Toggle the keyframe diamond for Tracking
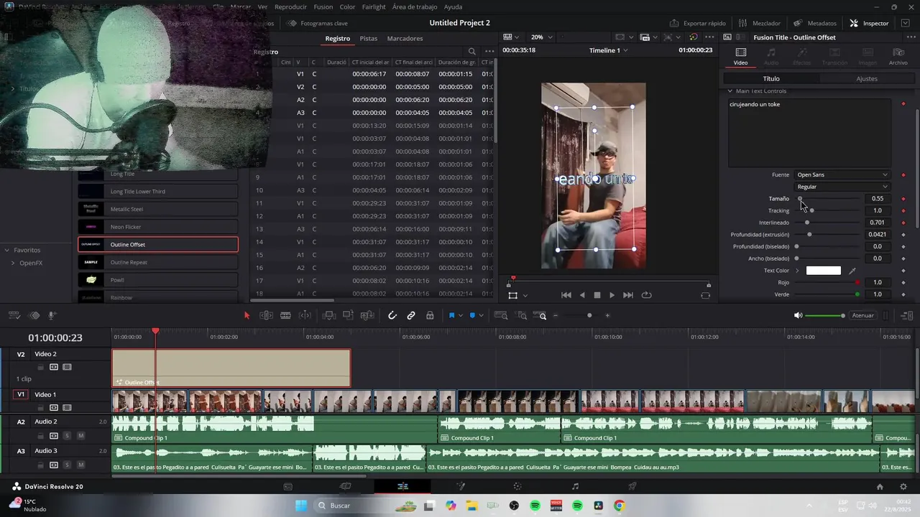The height and width of the screenshot is (517, 920). point(903,210)
